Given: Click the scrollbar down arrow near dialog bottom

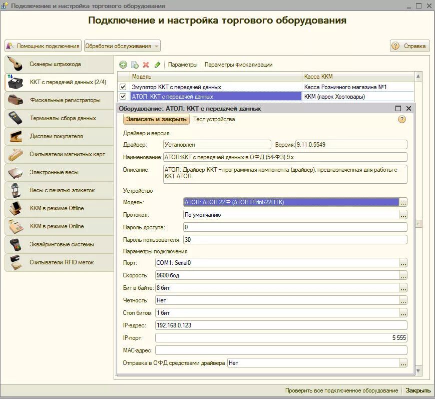Looking at the screenshot, I should [x=418, y=371].
